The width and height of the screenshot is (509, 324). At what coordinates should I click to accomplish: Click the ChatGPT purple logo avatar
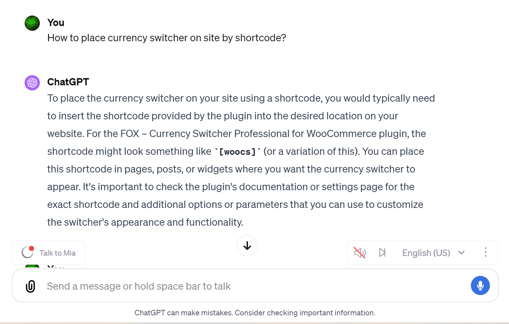(x=32, y=83)
